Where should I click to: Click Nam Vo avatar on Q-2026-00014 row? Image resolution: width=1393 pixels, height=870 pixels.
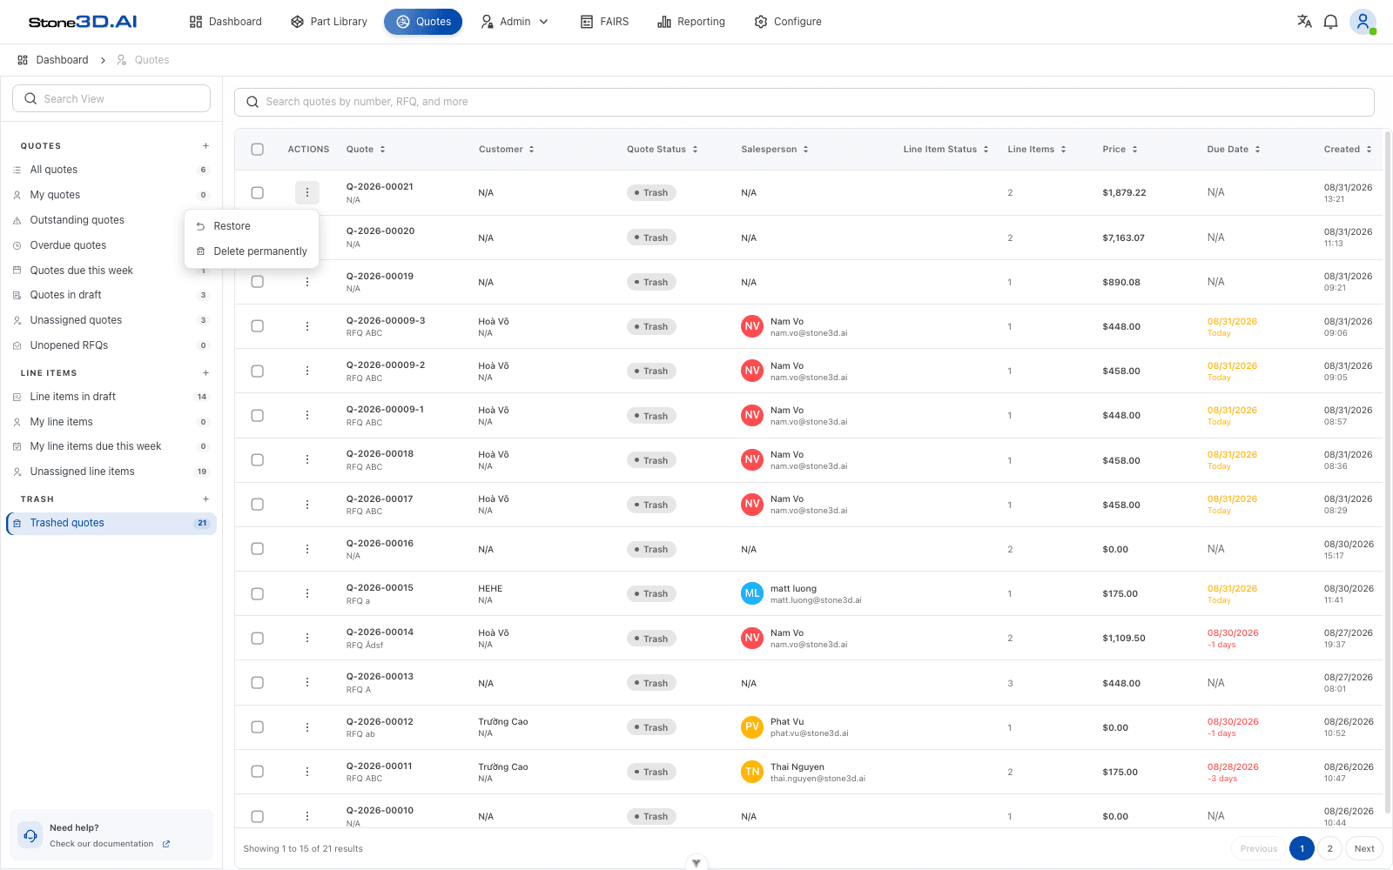(x=752, y=638)
